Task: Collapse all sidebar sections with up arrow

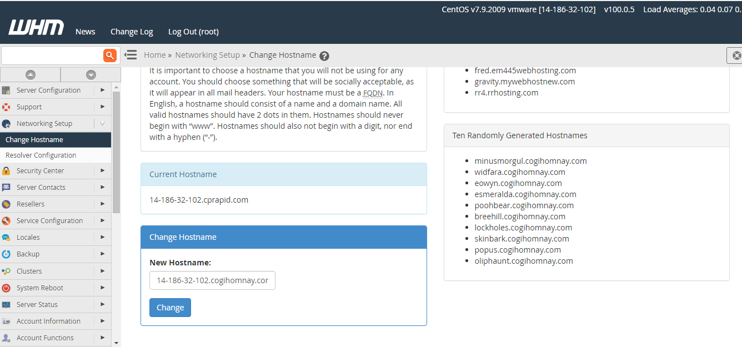Action: tap(31, 75)
